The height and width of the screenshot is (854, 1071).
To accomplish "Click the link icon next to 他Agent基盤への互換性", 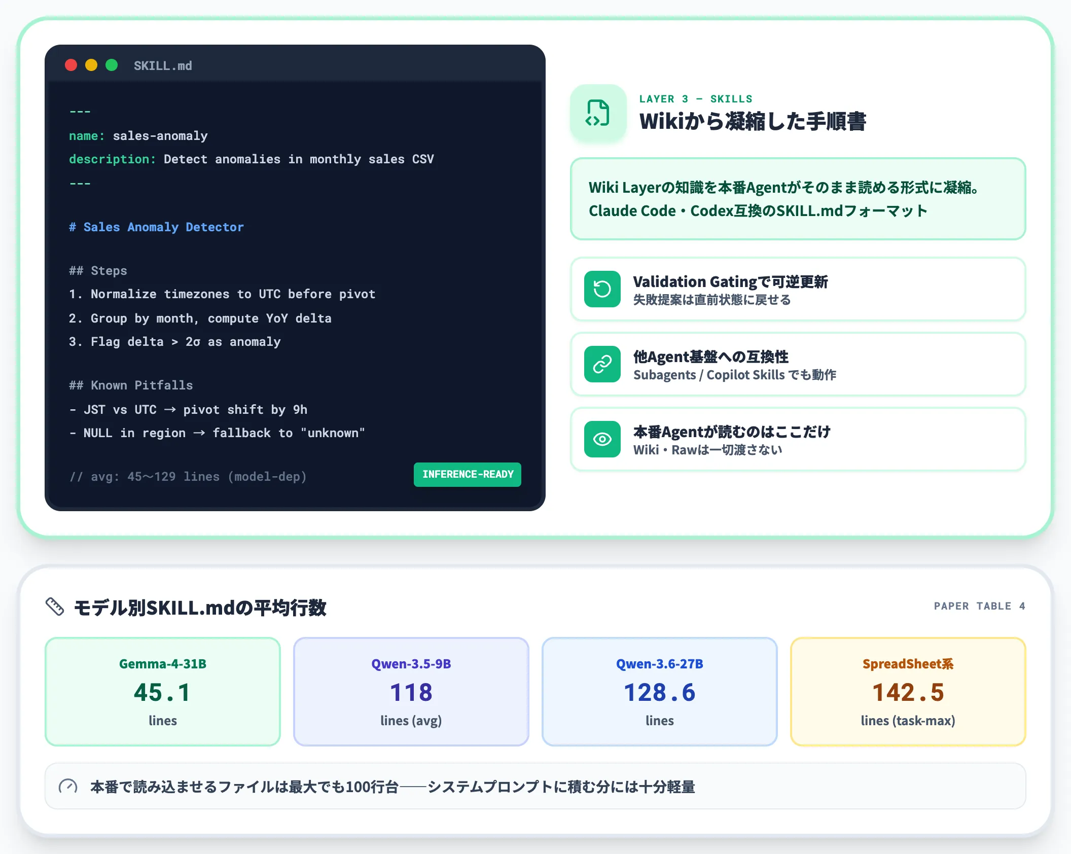I will 602,364.
